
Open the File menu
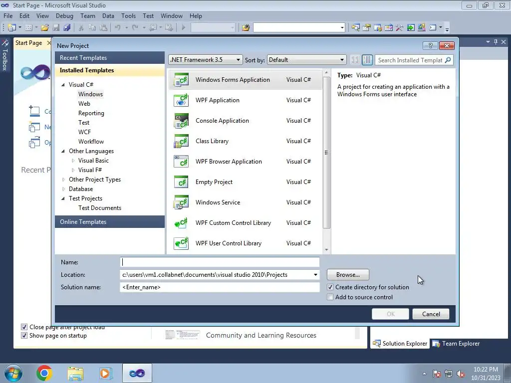[x=8, y=15]
